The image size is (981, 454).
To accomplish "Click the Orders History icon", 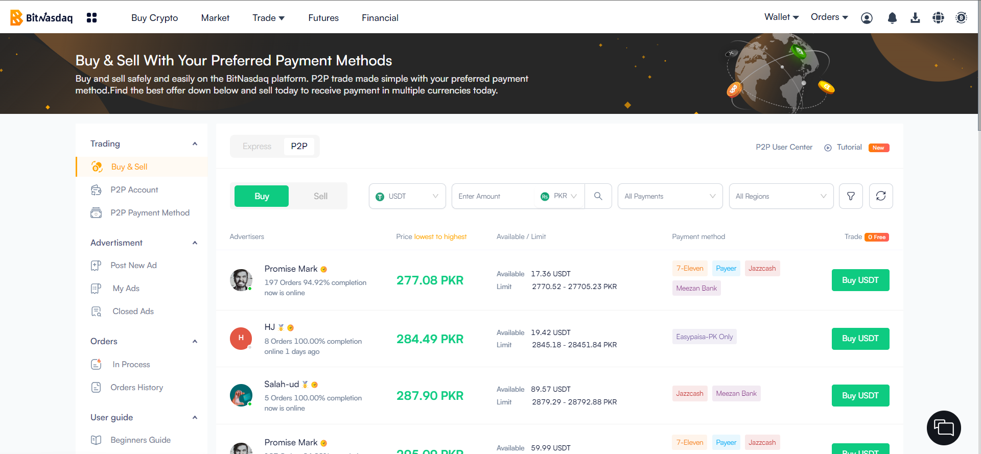I will click(96, 388).
